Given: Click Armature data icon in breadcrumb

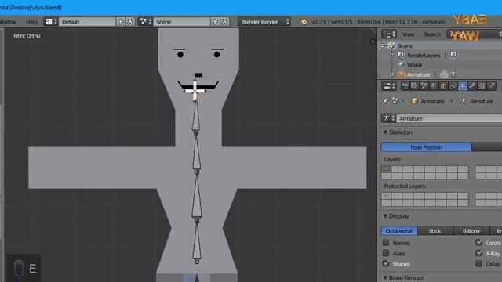Looking at the screenshot, I should pos(463,101).
